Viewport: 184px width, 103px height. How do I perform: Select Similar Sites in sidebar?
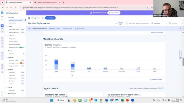point(13,23)
